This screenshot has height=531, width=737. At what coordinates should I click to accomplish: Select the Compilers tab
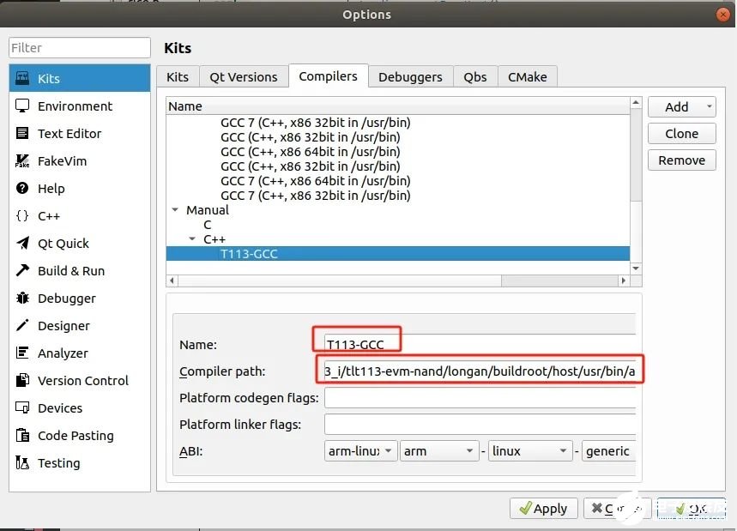coord(328,75)
